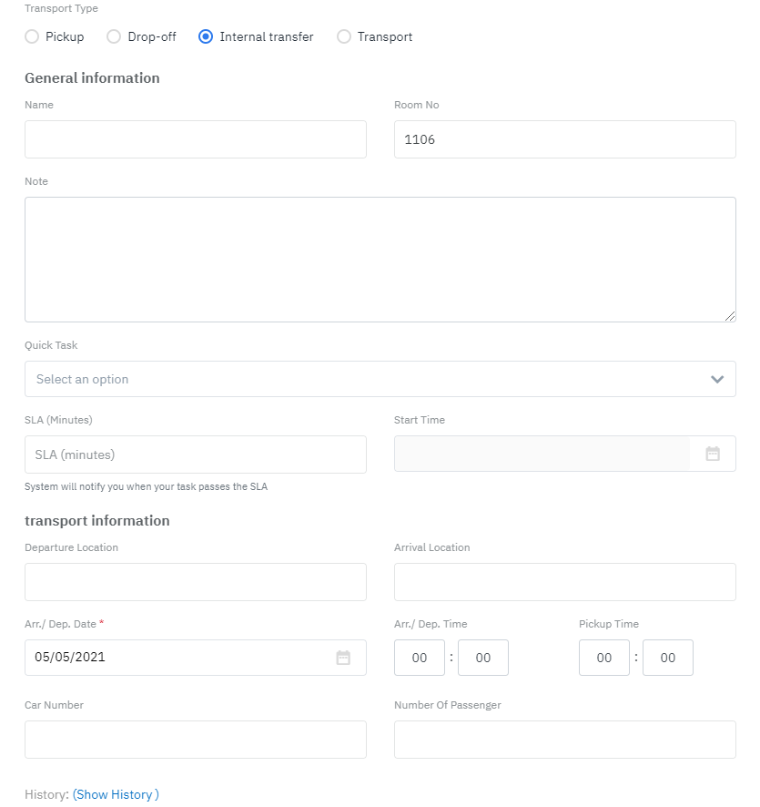Show History link at the bottom
This screenshot has width=760, height=807.
coord(116,794)
